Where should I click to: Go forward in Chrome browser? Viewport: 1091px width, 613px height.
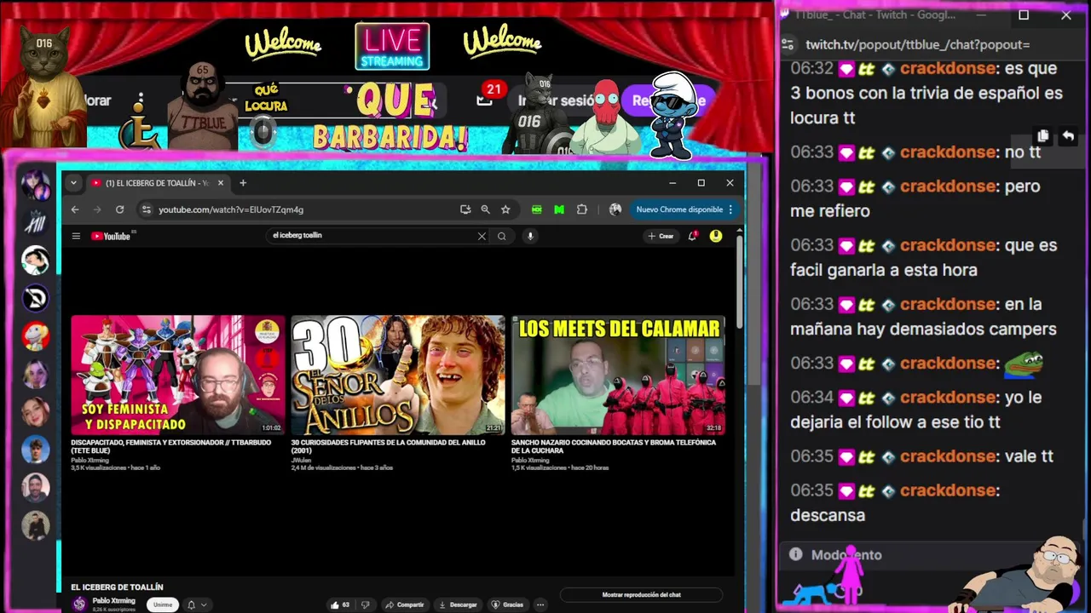click(97, 209)
